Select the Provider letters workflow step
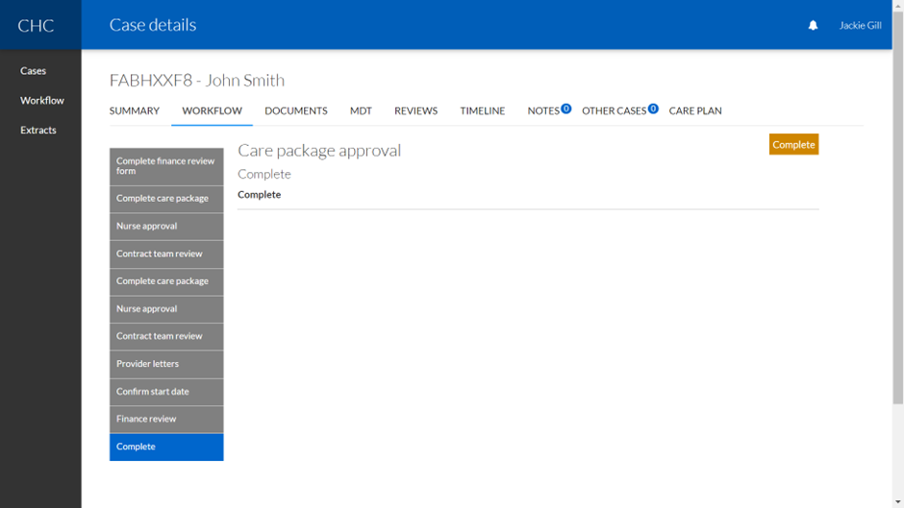The image size is (904, 508). coord(166,364)
